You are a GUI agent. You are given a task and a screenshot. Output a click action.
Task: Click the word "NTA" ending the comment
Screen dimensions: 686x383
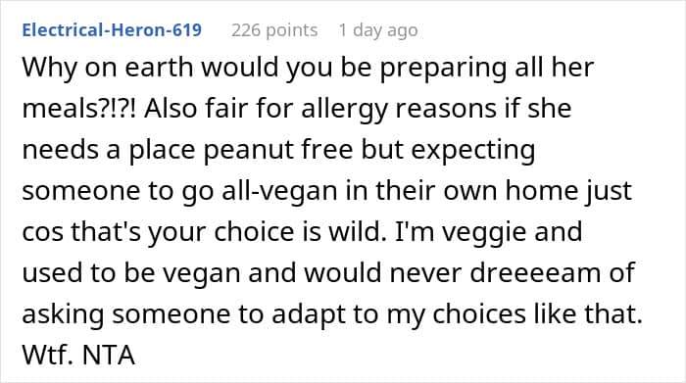[108, 355]
